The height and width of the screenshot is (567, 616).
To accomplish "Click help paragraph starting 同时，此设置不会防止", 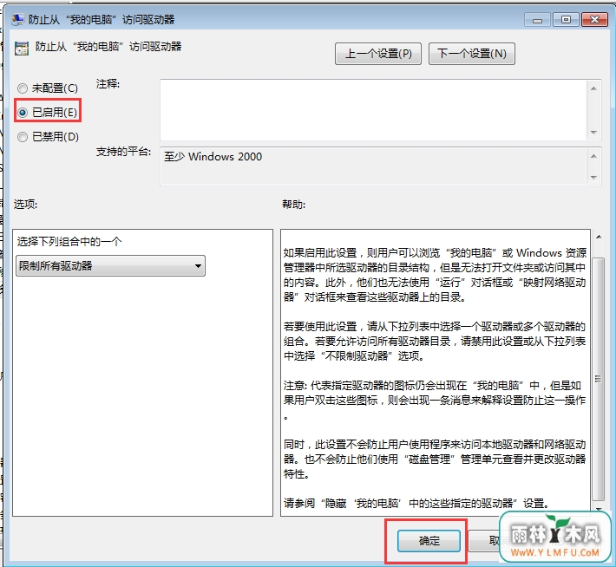I will (435, 459).
